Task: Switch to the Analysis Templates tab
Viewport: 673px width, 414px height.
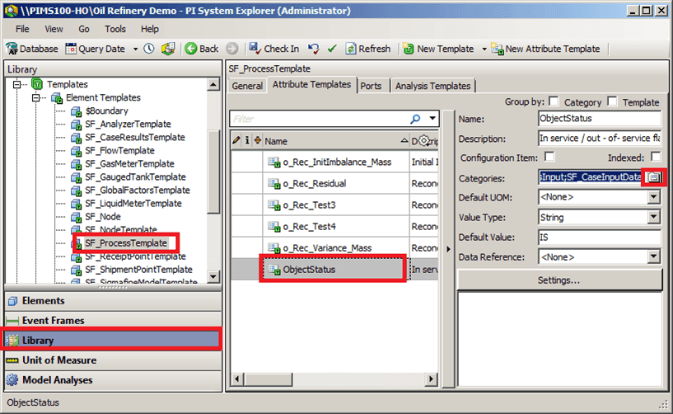Action: (x=433, y=86)
